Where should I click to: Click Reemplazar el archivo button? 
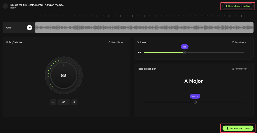coord(238,6)
